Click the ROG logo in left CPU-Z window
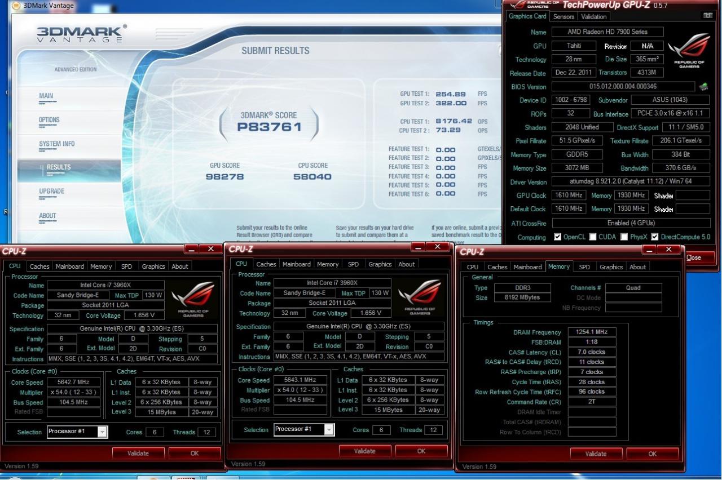The height and width of the screenshot is (480, 722). pos(193,299)
